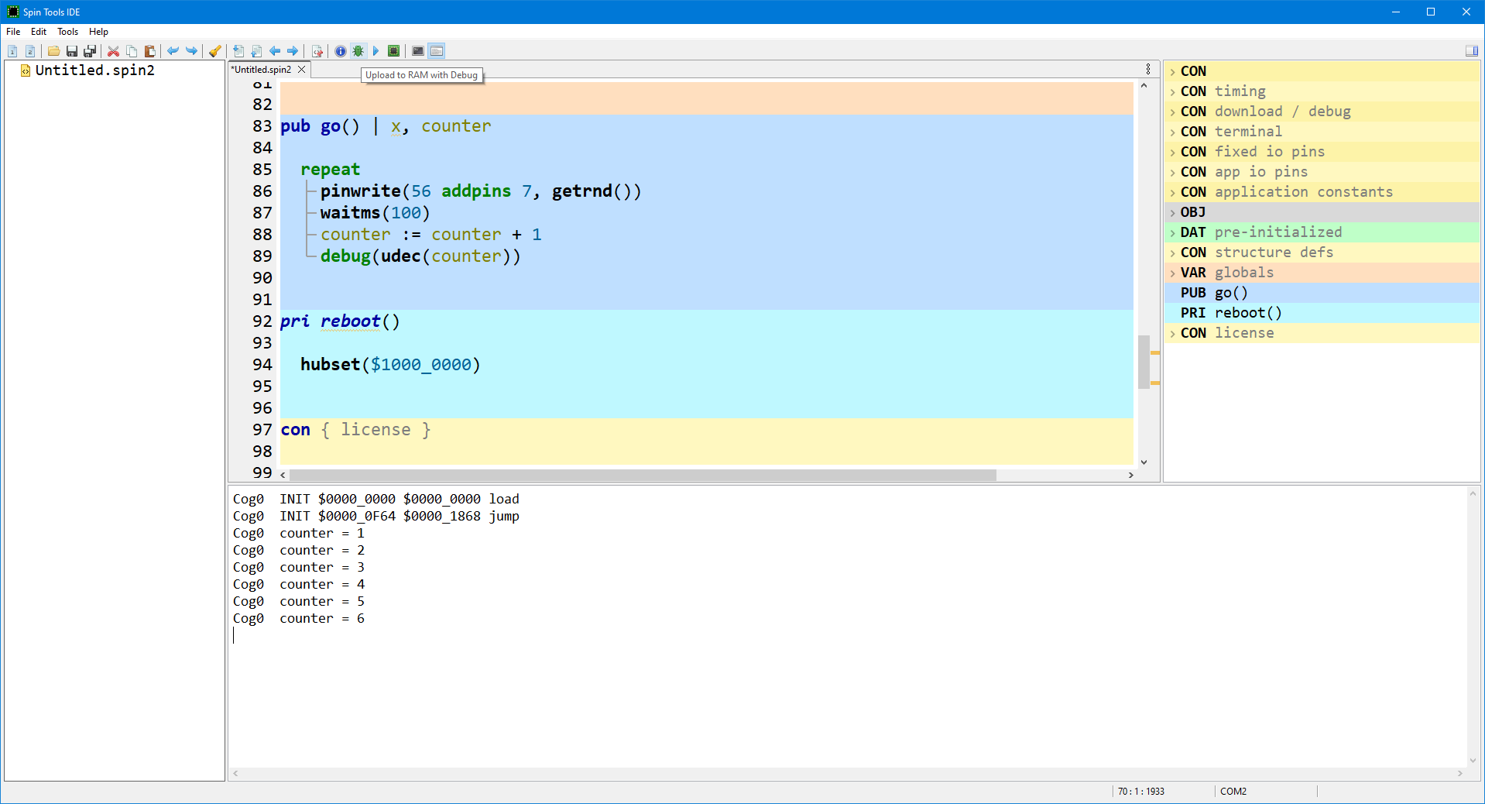Select Untitled.spin2 in the file tree

click(94, 70)
